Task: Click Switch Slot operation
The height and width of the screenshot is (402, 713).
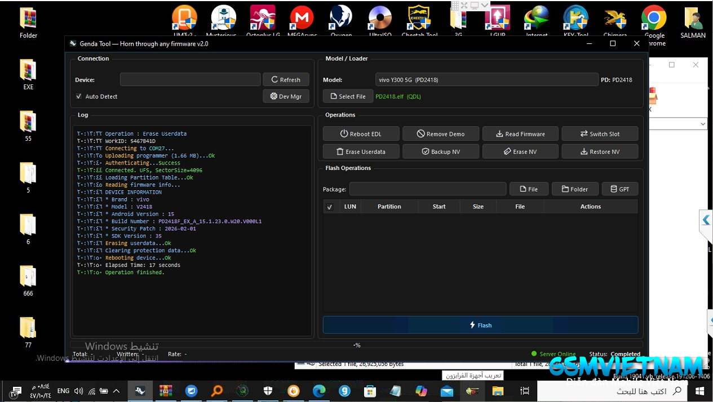Action: [x=600, y=134]
